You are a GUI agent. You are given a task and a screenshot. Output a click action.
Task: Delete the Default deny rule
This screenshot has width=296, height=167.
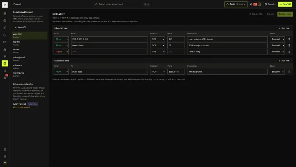tap(289, 52)
